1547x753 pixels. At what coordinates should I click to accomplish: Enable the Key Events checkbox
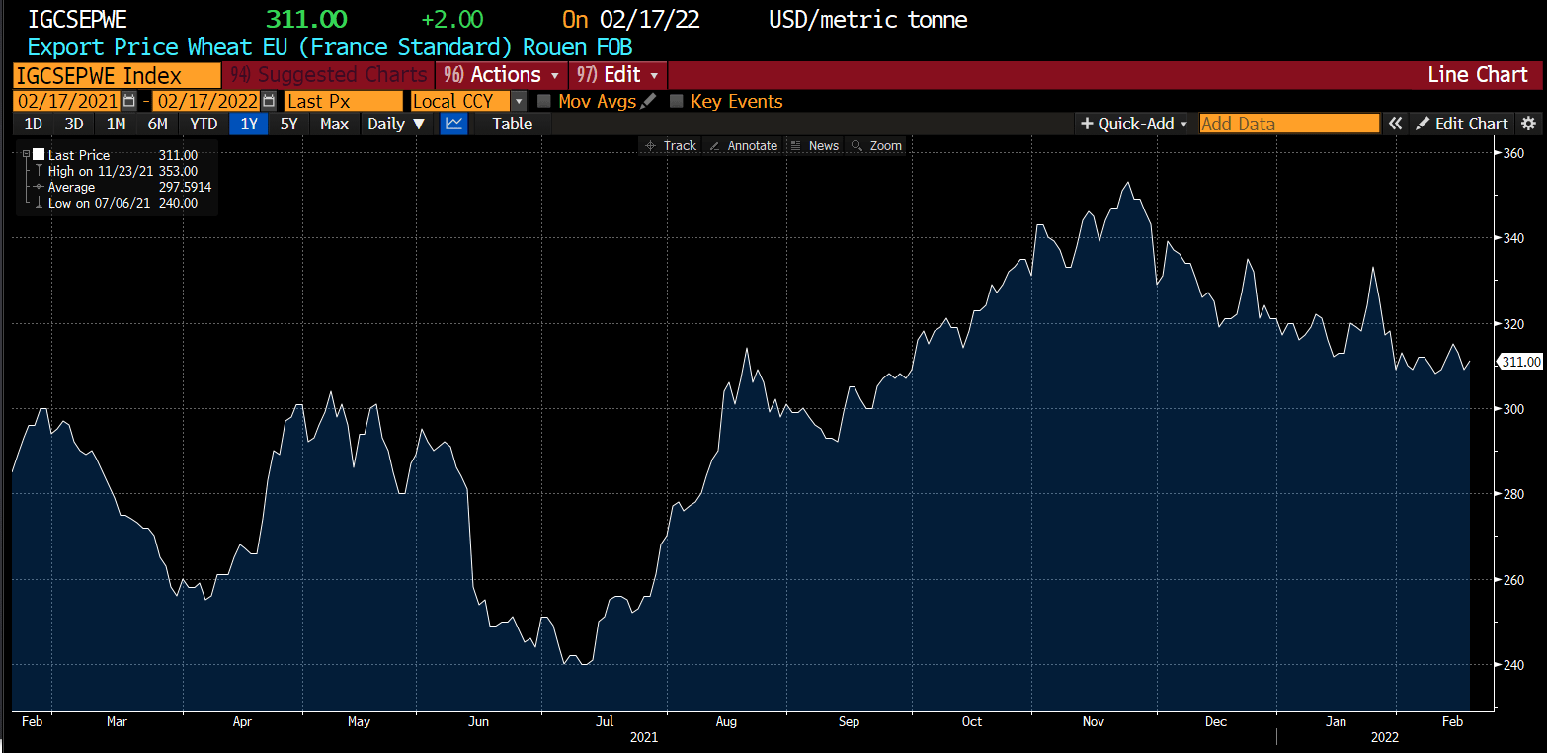click(677, 101)
